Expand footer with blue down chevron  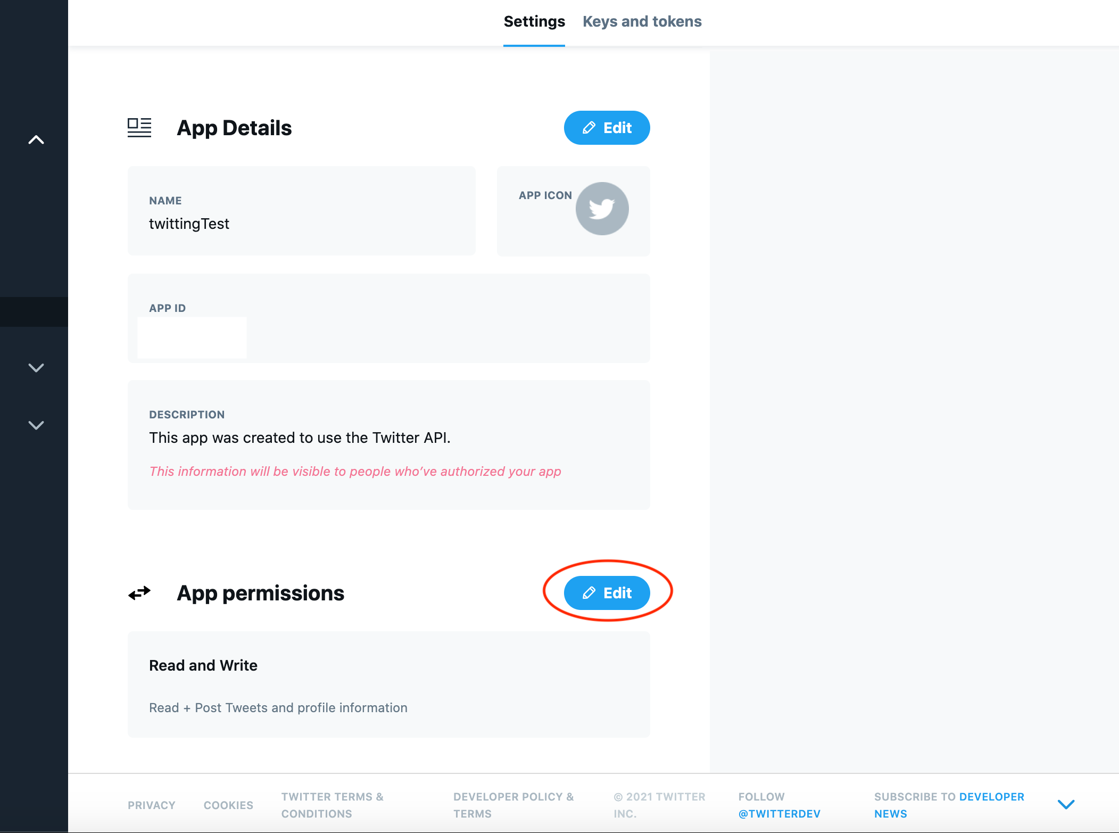click(1066, 804)
